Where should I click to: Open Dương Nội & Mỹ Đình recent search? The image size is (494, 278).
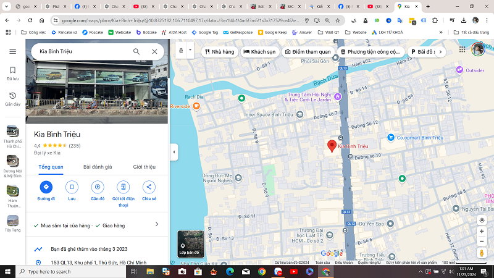coord(12,166)
